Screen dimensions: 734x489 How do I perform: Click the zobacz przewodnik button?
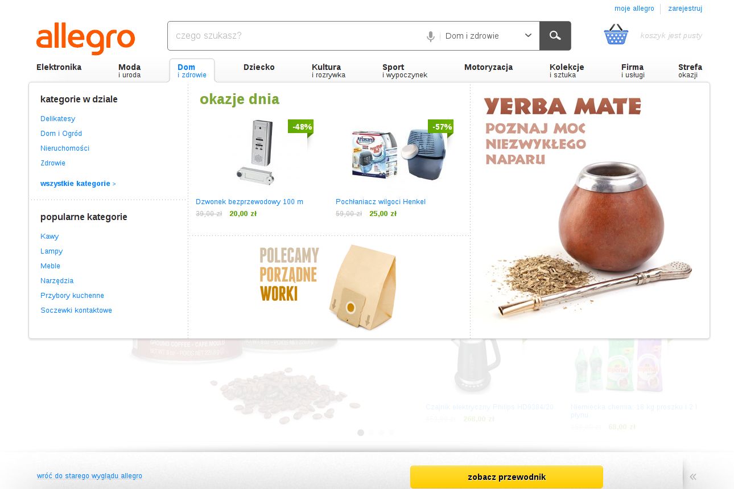tap(506, 477)
